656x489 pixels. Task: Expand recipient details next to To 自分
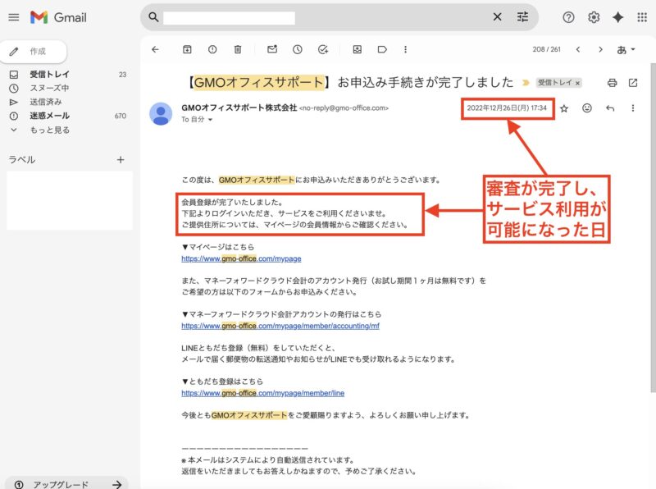(x=210, y=119)
